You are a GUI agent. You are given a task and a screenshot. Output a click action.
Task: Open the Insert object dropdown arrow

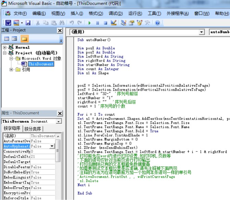tap(22, 23)
